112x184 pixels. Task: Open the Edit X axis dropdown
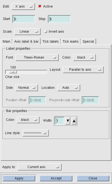coord(23,6)
